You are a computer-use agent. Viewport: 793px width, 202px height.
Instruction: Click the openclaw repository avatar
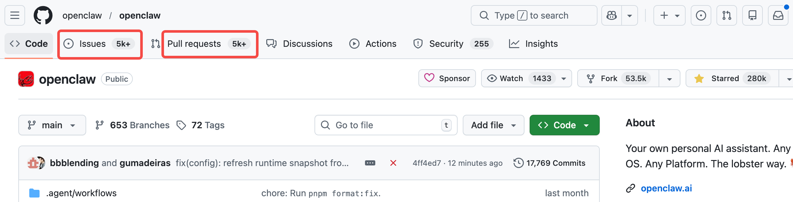(26, 79)
